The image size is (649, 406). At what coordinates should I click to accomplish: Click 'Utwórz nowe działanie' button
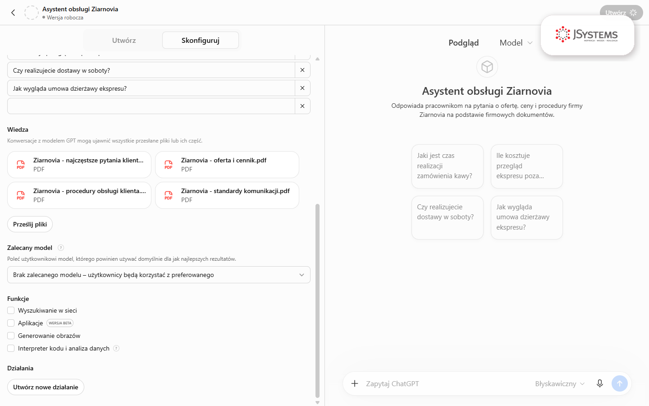pyautogui.click(x=46, y=387)
